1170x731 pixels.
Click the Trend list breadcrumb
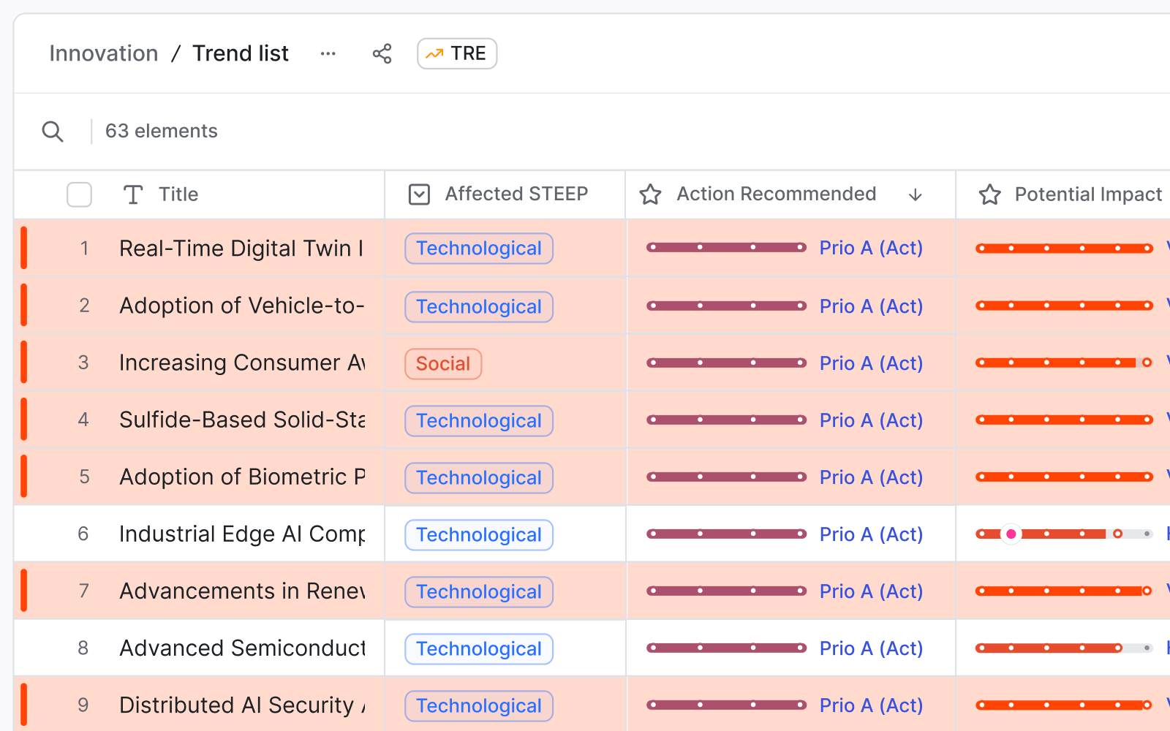(241, 53)
